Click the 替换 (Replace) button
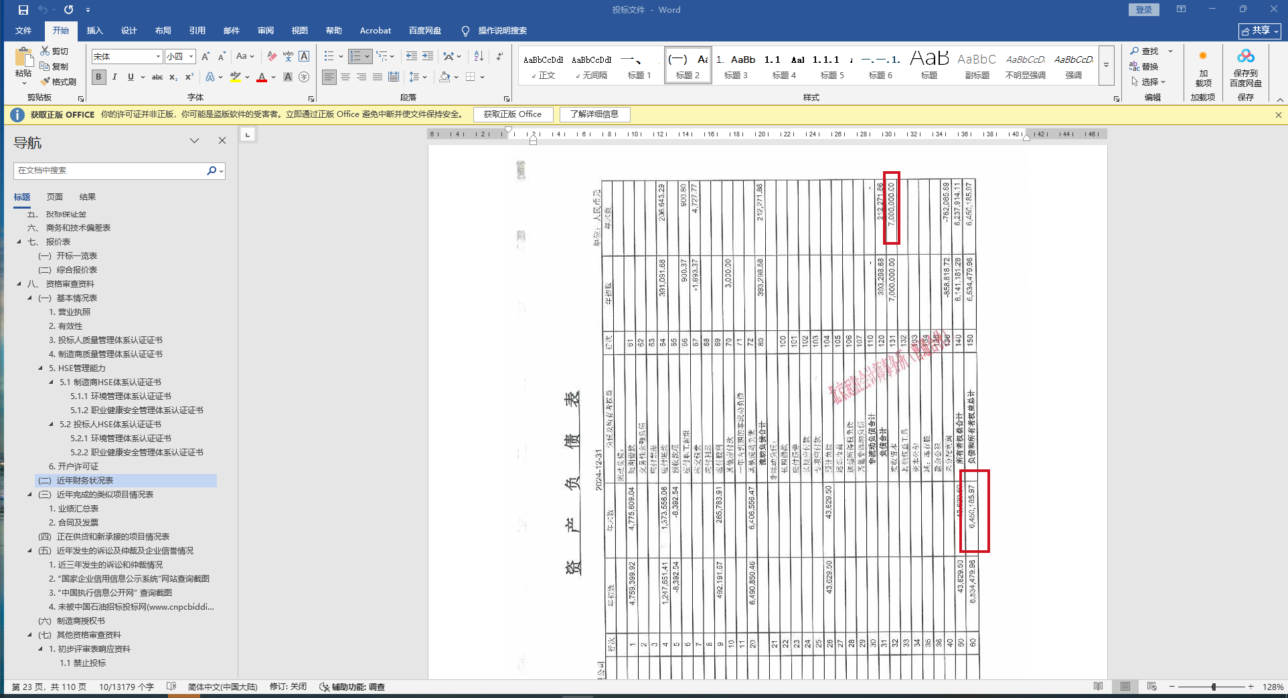 point(1145,66)
